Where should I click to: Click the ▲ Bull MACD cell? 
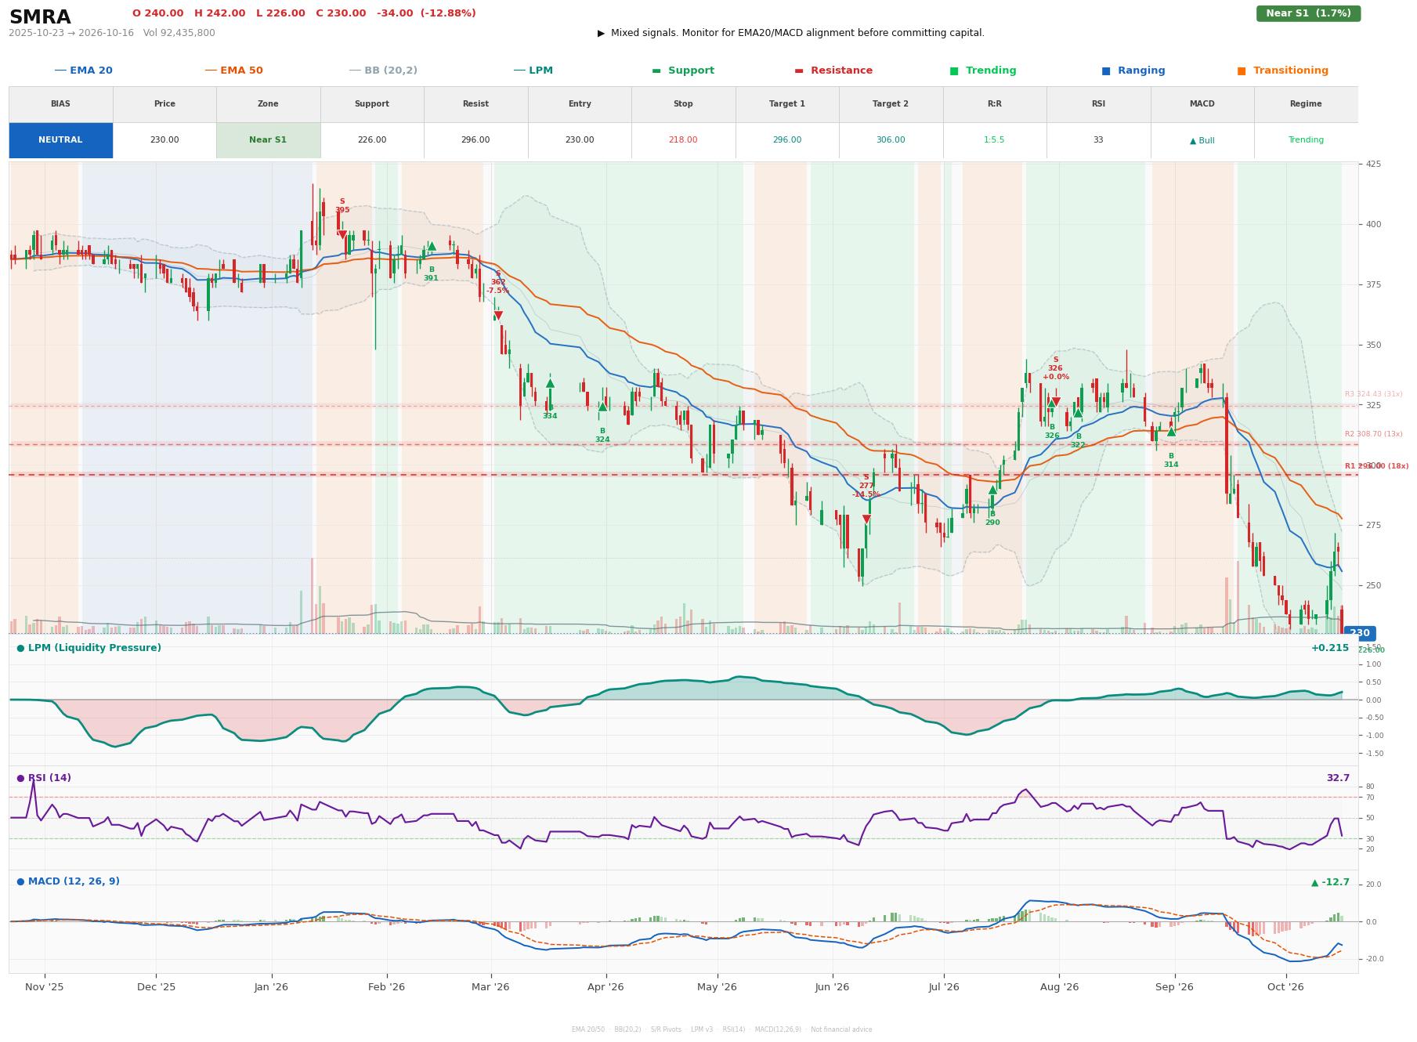1202,140
